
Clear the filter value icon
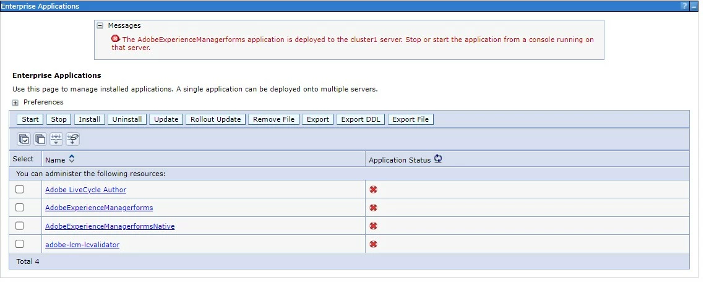(73, 139)
